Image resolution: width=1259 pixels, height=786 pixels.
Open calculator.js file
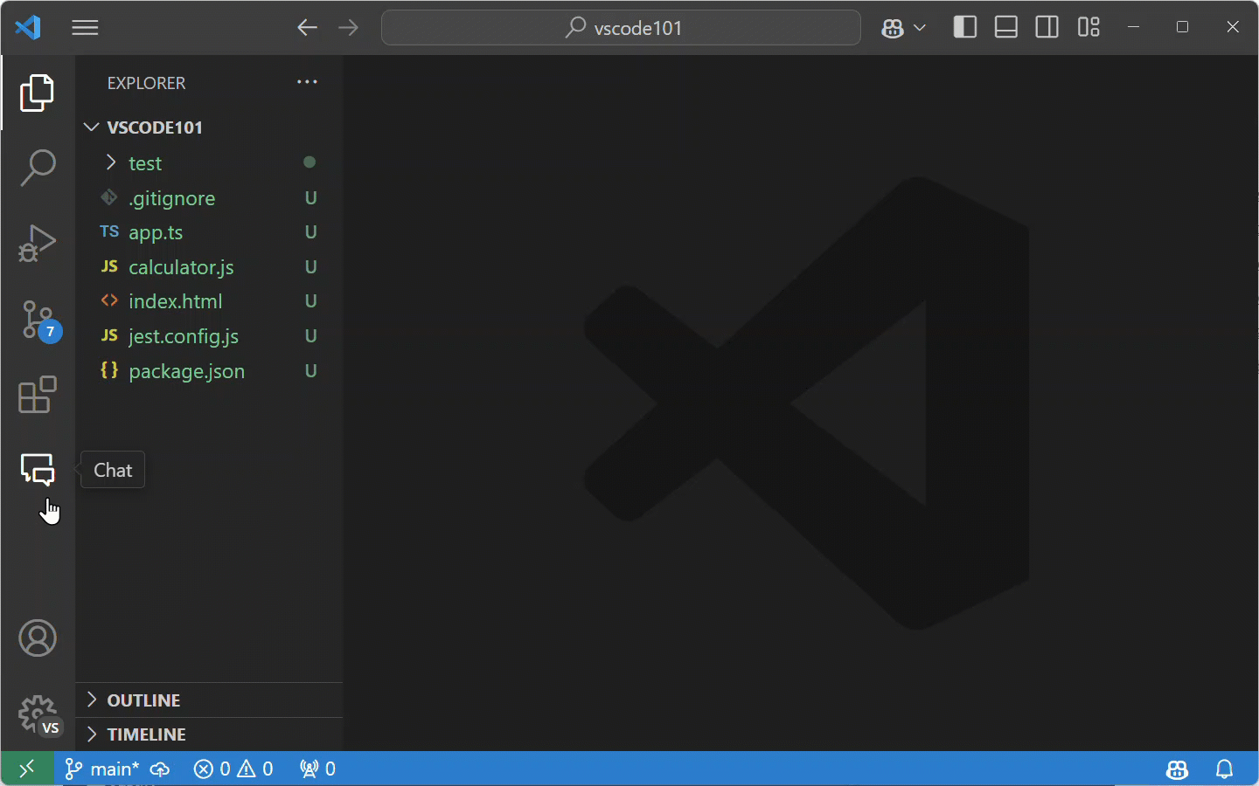pos(181,267)
